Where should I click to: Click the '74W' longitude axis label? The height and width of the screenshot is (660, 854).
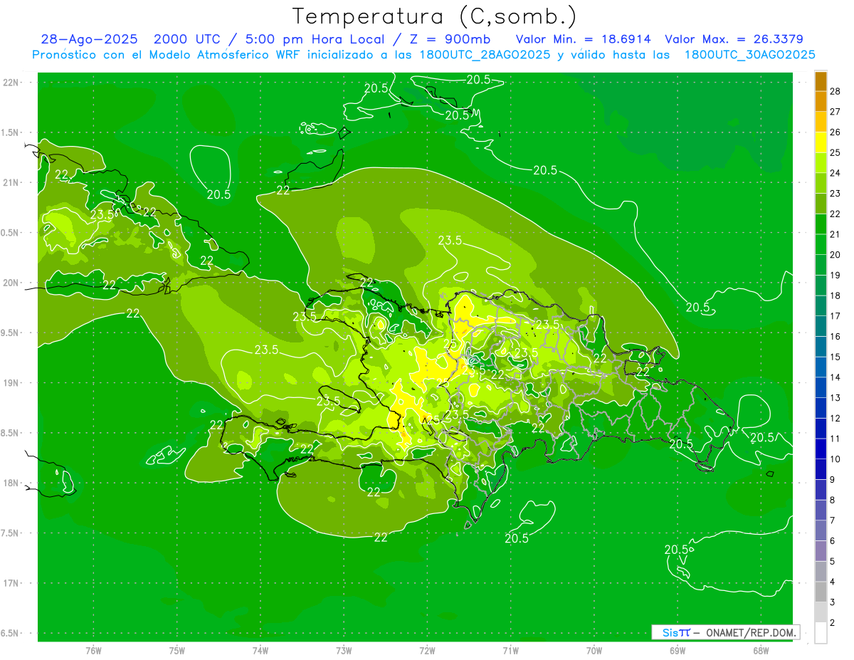coord(260,650)
